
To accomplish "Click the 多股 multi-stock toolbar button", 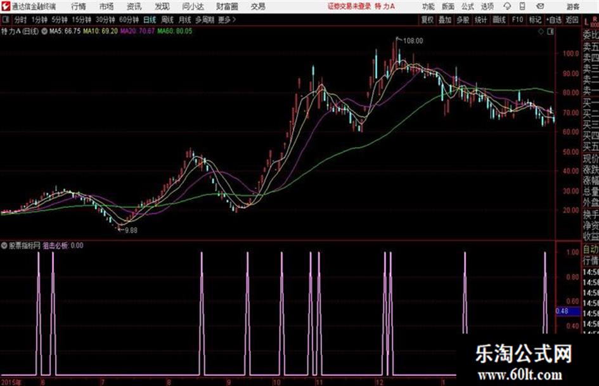I will click(463, 20).
